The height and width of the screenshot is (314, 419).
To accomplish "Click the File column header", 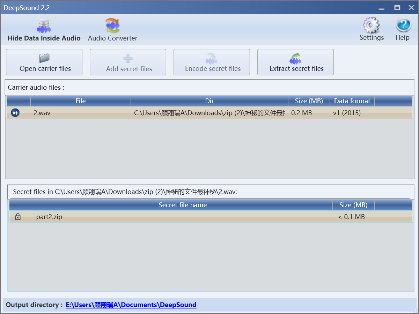I will 81,101.
